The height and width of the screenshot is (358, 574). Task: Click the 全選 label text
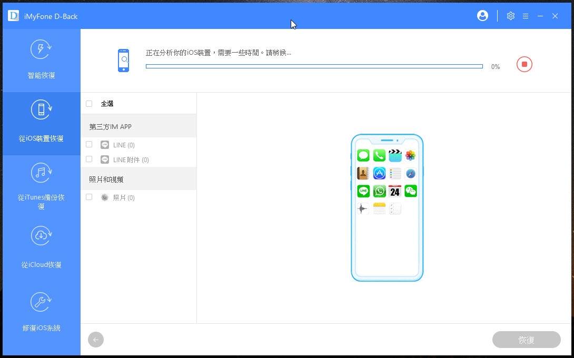[107, 104]
